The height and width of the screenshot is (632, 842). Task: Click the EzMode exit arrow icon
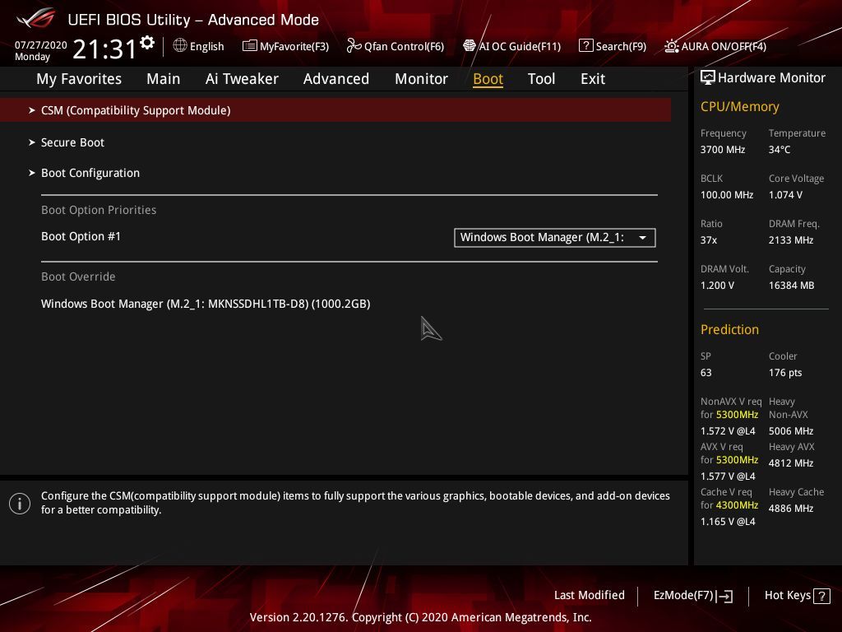click(x=724, y=596)
